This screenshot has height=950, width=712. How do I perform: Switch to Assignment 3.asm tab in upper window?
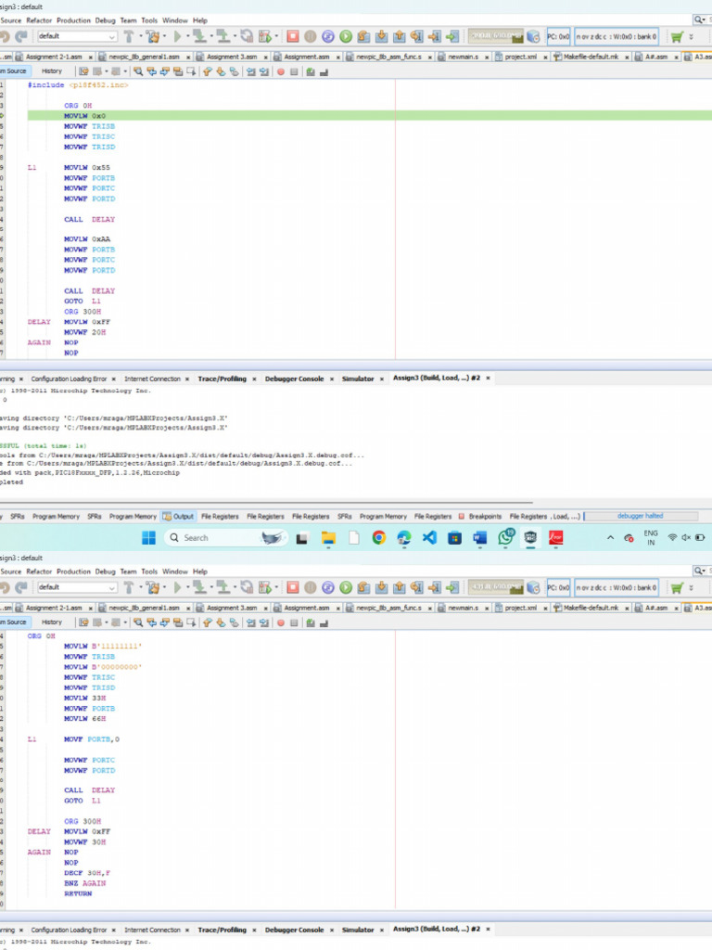click(x=231, y=57)
